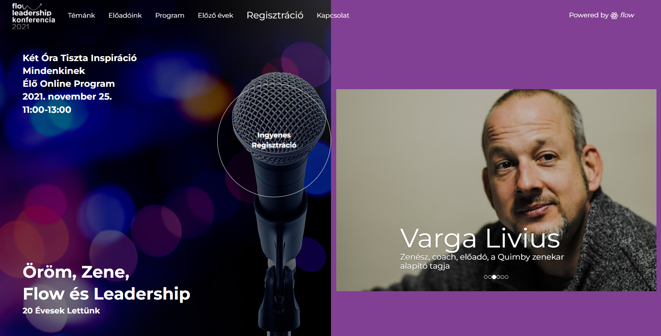Jump to the fifth slide dot

click(502, 277)
